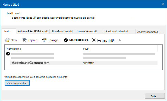Screen dimensions: 167x101
Task: Click the Change account icon
Action: click(x=44, y=40)
